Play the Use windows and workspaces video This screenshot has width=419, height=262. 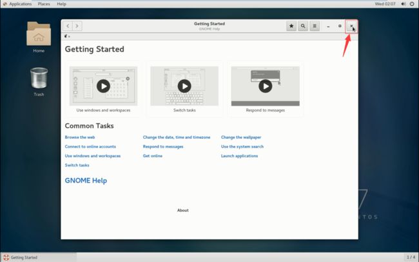coord(103,86)
